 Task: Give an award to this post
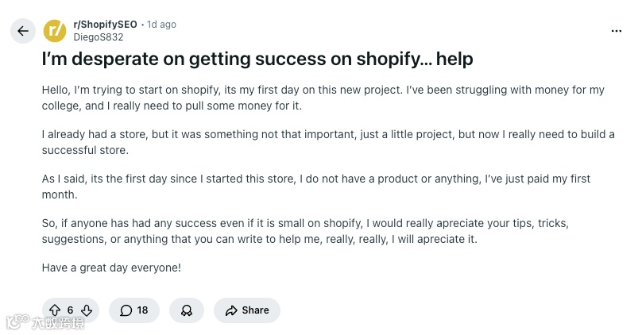(187, 310)
